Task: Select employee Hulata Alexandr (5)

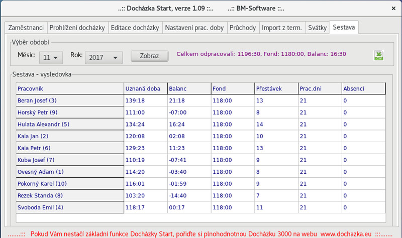Action: (70, 124)
